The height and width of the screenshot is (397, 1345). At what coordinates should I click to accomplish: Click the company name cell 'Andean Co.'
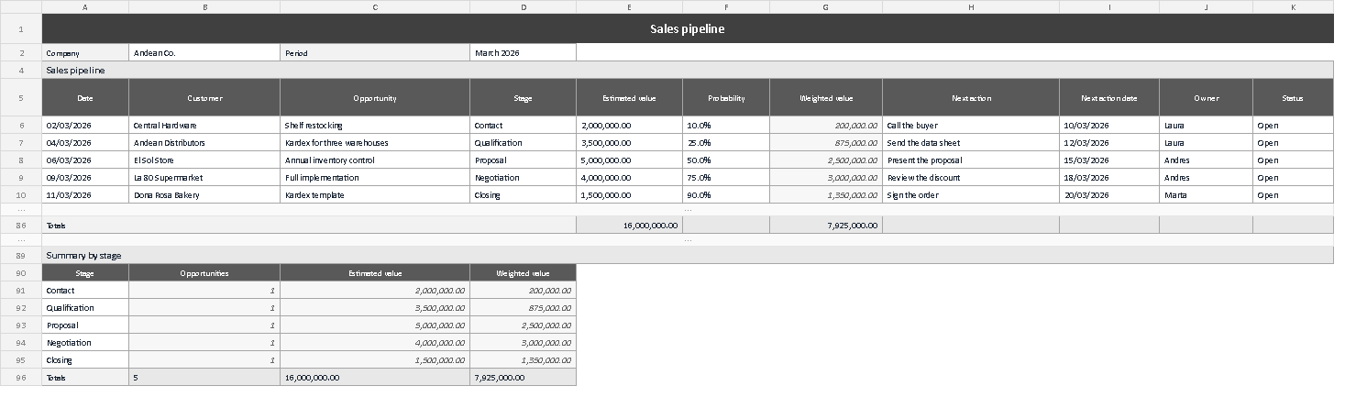[x=204, y=53]
